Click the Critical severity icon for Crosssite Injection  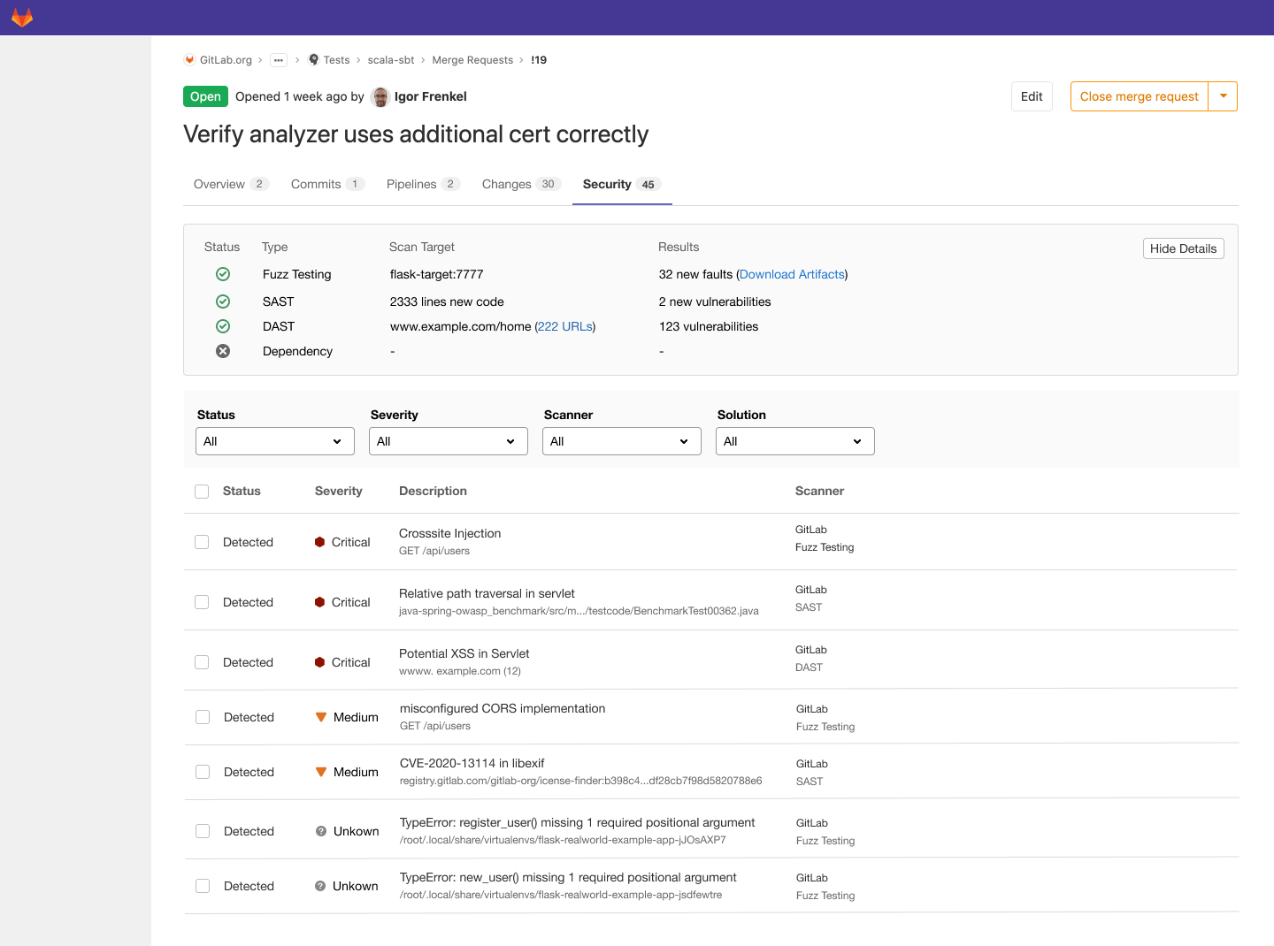[x=319, y=542]
